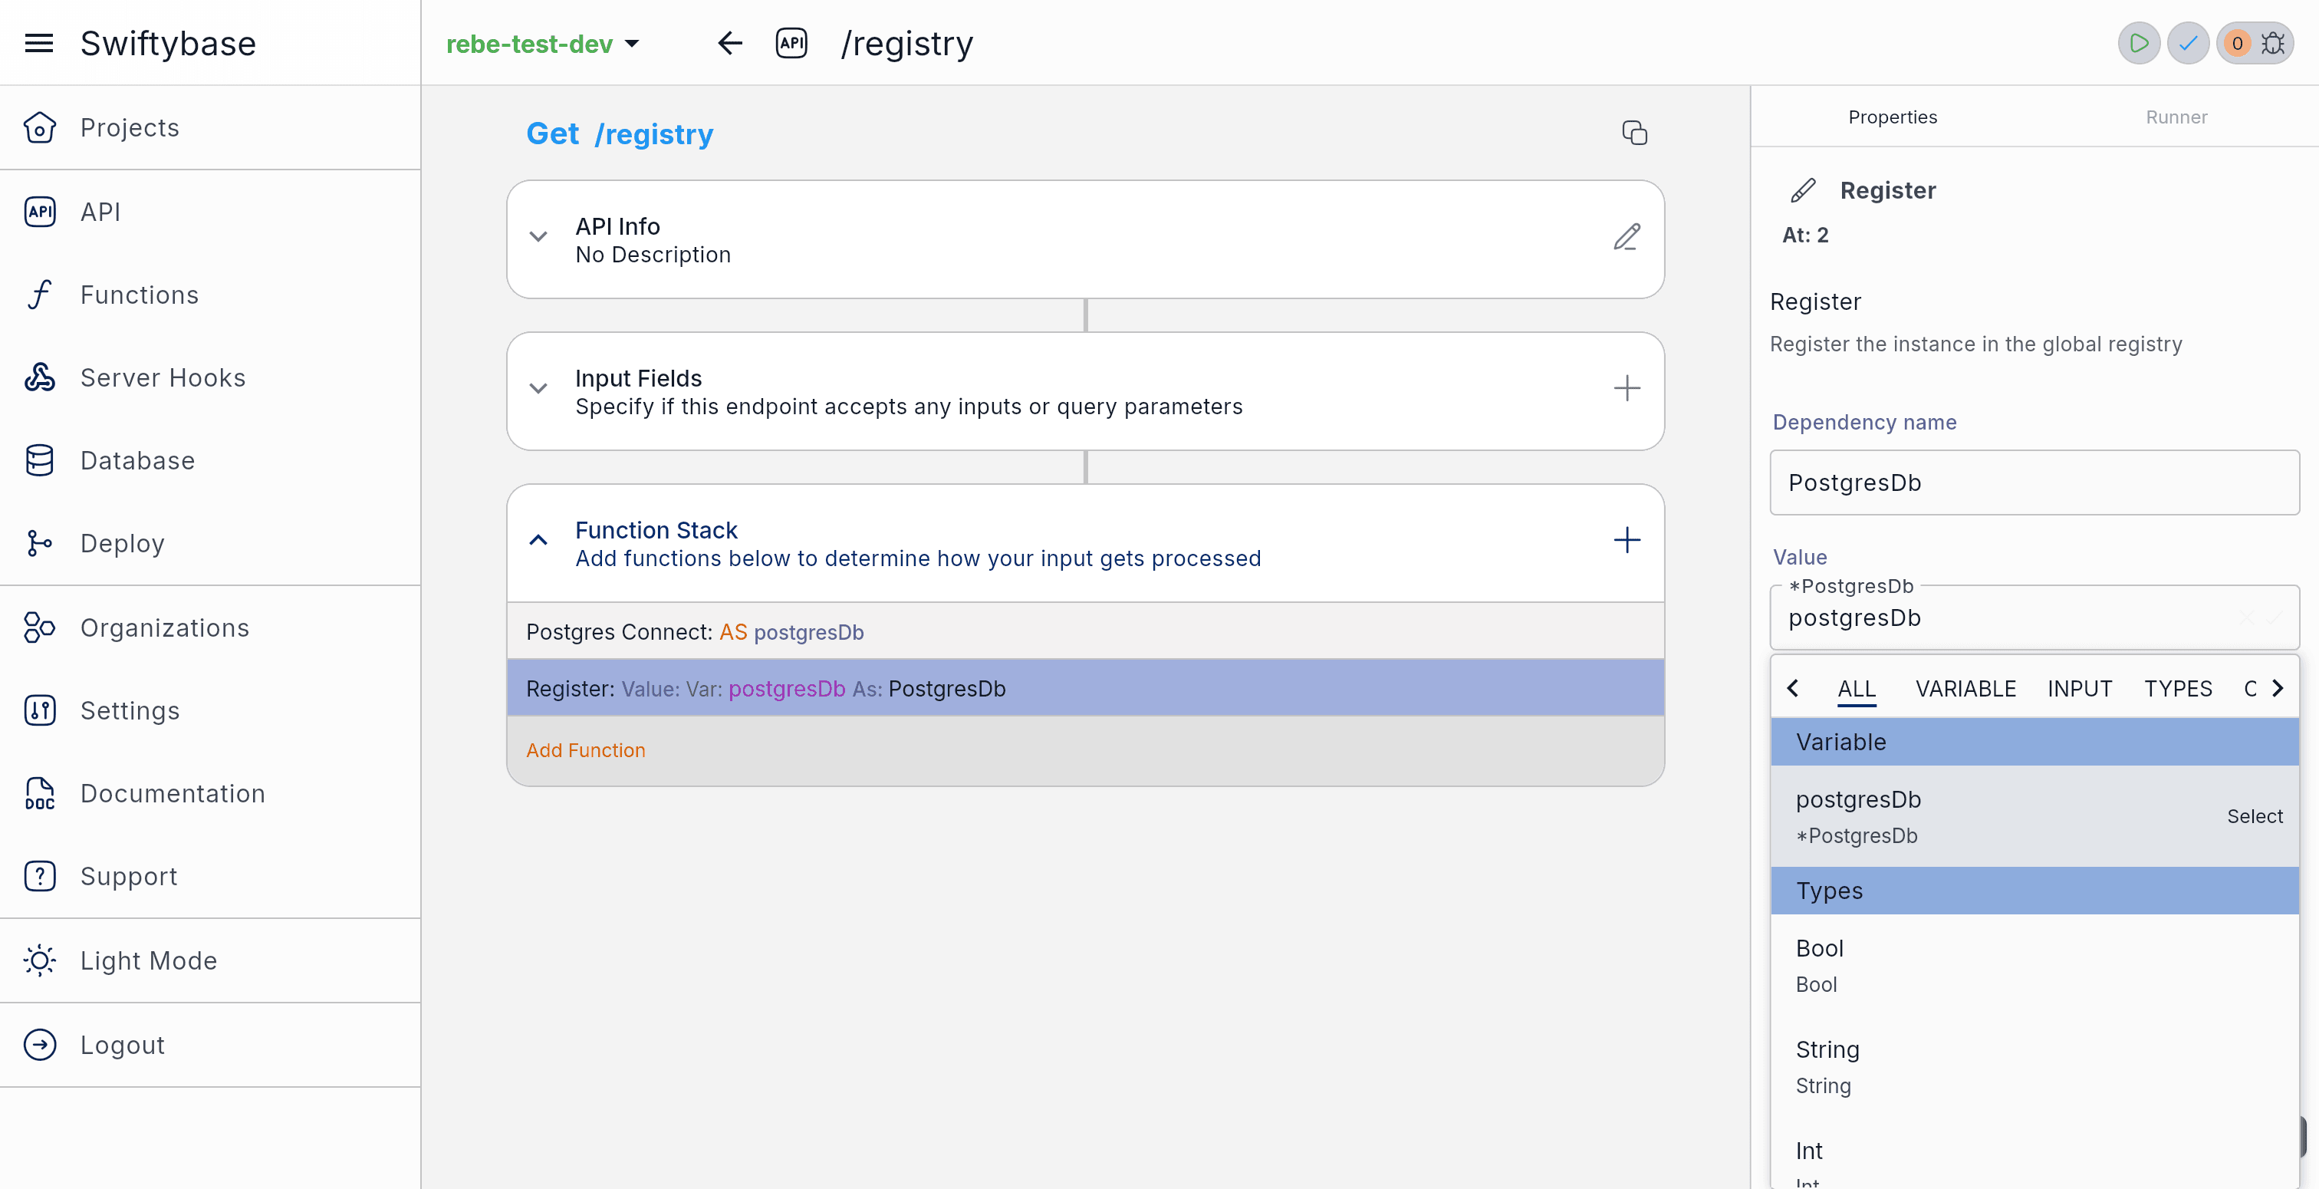Add function via Function Stack plus icon
2319x1189 pixels.
coord(1626,541)
